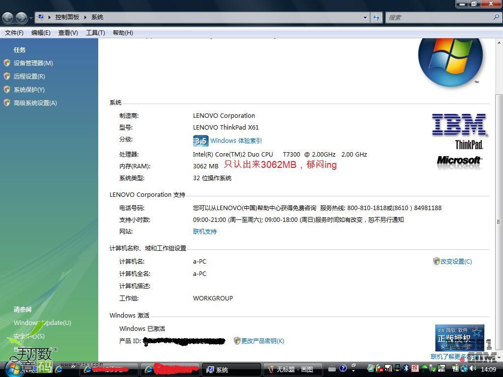Open the 工具(T) menu
503x377 pixels.
point(95,32)
